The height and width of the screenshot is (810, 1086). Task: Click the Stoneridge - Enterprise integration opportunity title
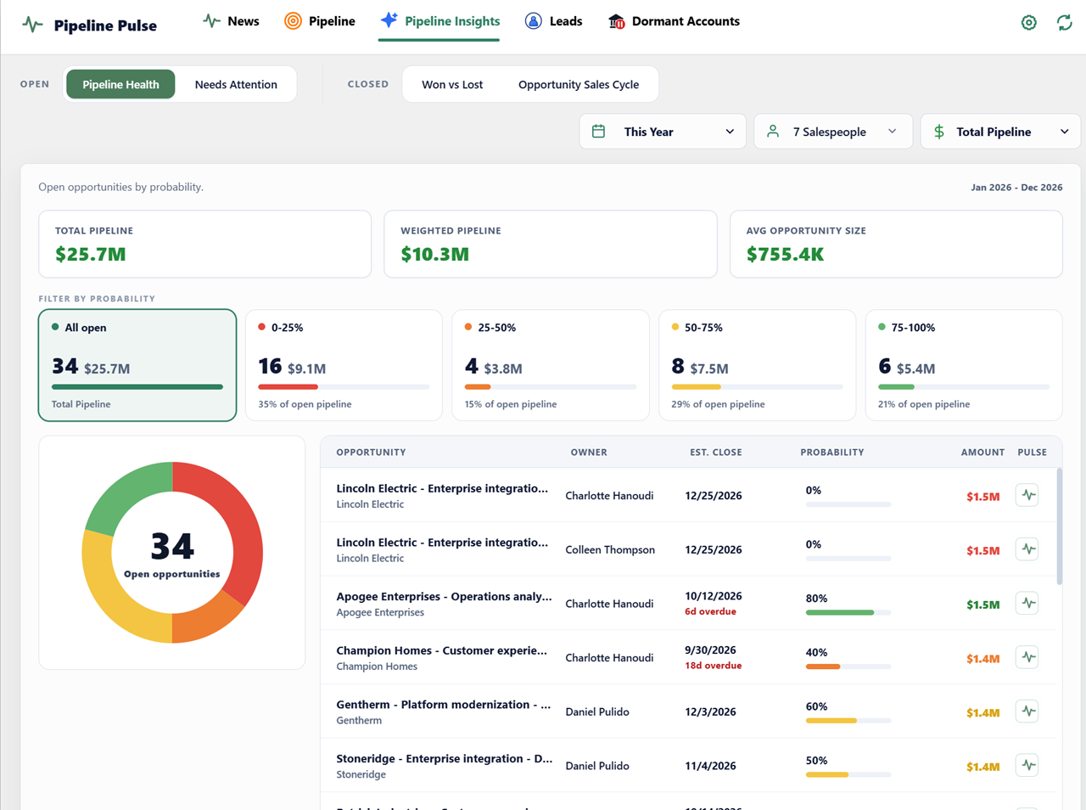tap(445, 759)
